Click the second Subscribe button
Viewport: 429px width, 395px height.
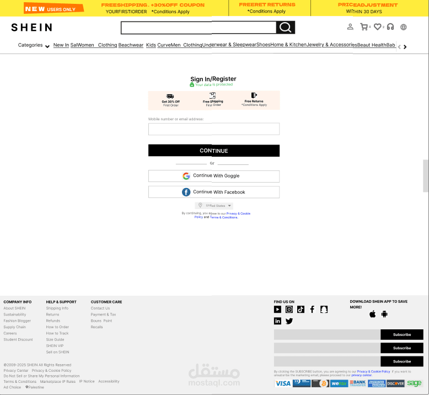(402, 348)
